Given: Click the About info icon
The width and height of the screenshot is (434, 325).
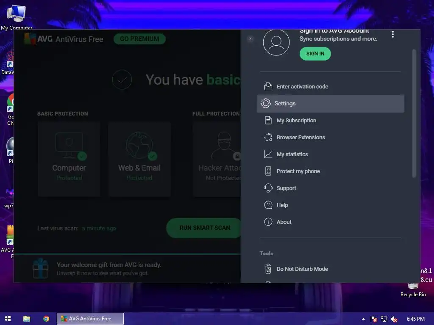Looking at the screenshot, I should pyautogui.click(x=268, y=222).
